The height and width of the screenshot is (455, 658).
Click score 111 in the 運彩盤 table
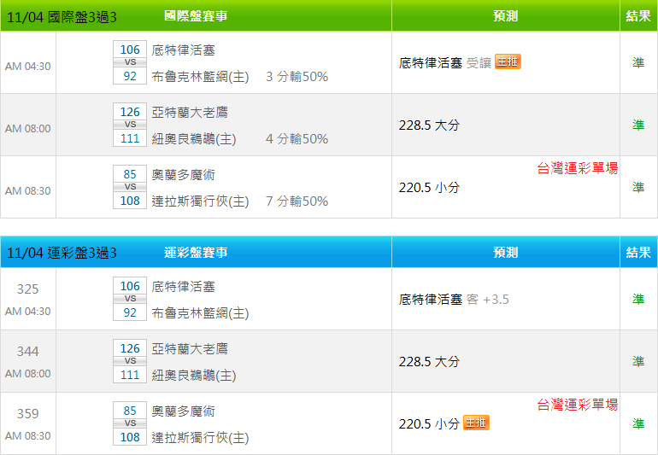click(130, 375)
